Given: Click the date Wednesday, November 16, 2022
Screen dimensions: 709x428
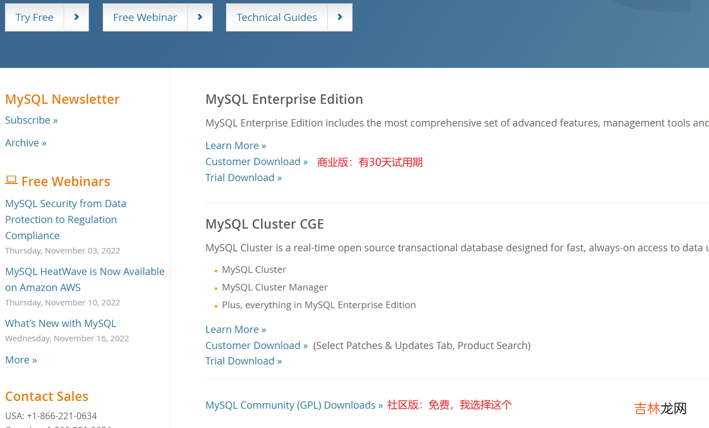Looking at the screenshot, I should coord(67,338).
